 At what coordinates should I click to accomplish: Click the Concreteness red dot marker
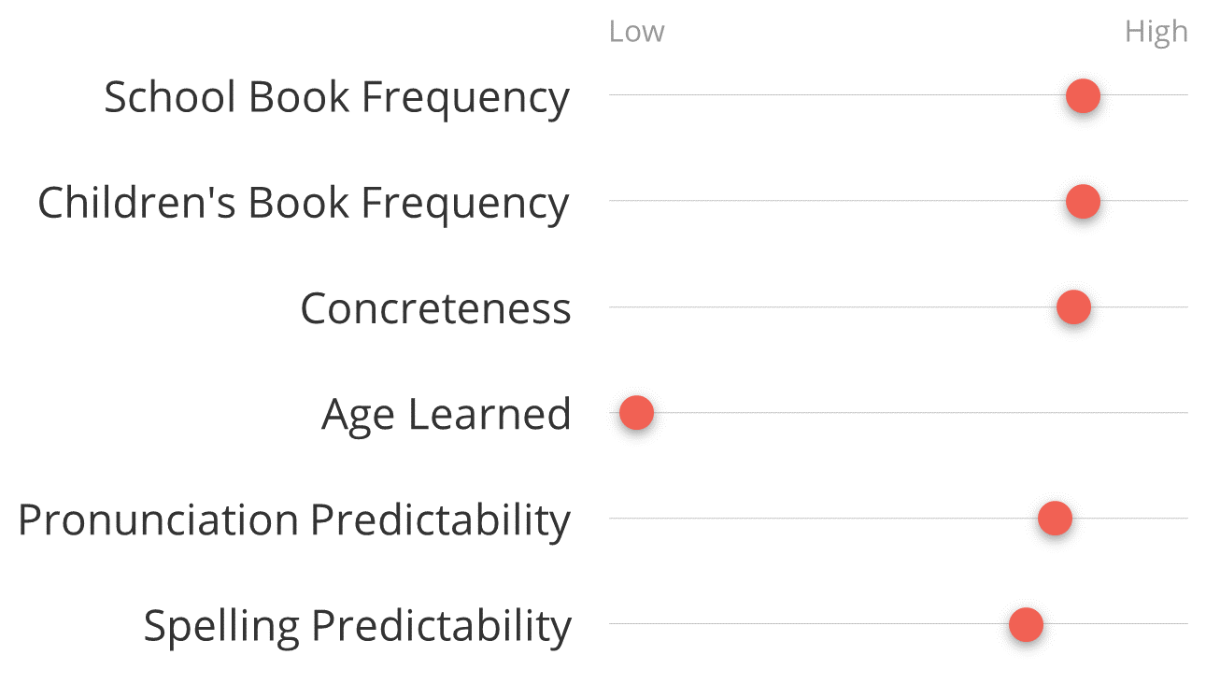pyautogui.click(x=1073, y=306)
